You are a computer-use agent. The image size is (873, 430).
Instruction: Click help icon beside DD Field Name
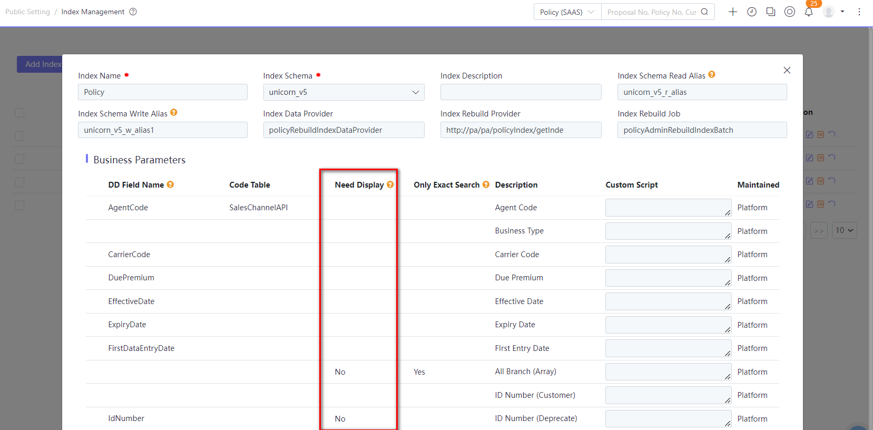click(170, 184)
